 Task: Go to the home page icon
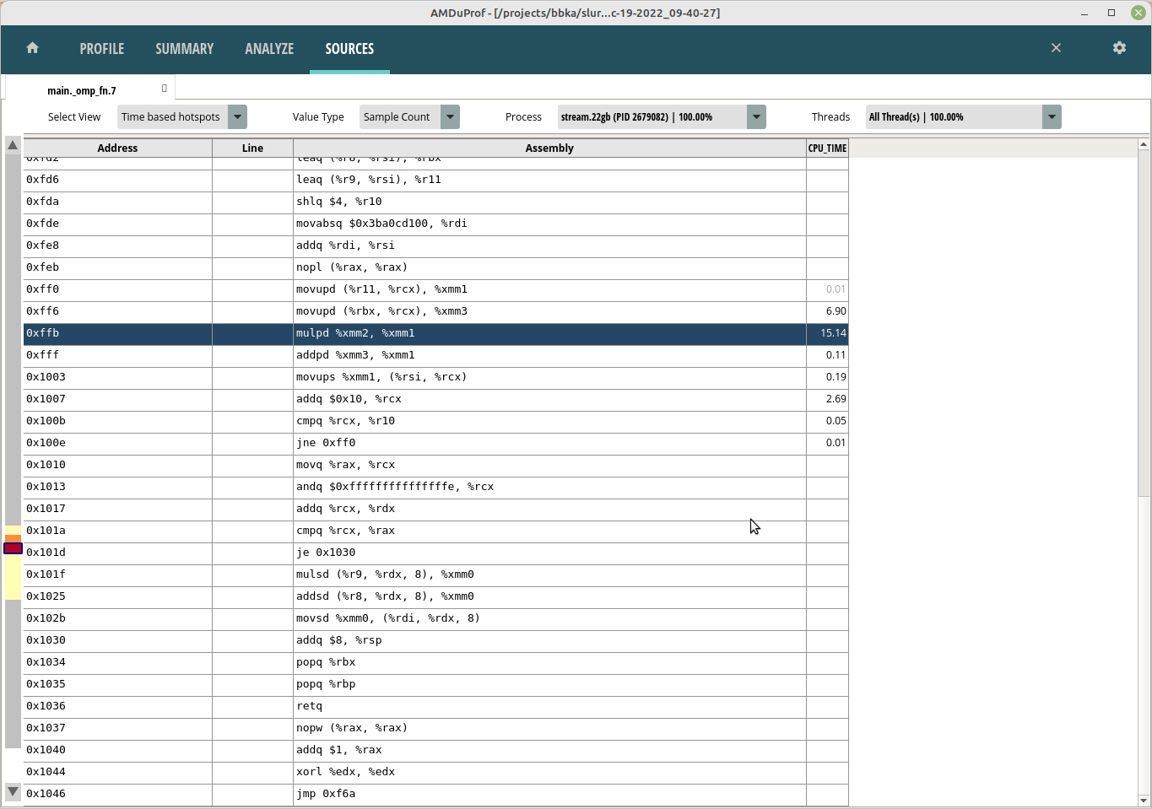[33, 48]
